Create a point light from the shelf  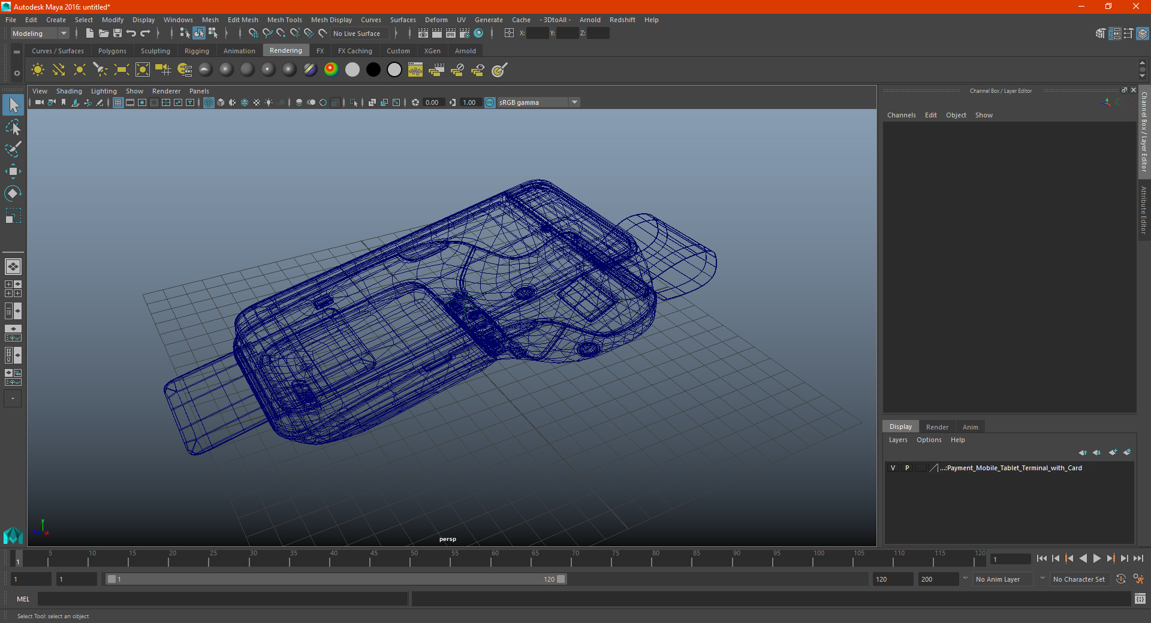click(80, 70)
